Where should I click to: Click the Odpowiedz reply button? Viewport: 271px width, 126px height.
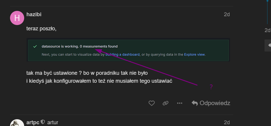(211, 103)
